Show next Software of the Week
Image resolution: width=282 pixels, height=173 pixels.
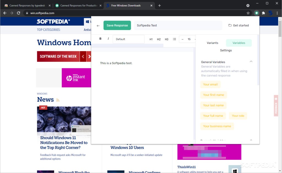[89, 56]
